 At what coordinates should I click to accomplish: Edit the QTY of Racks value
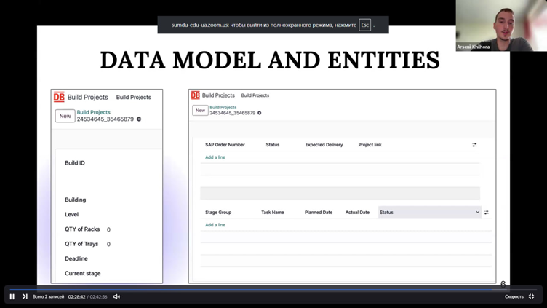click(x=108, y=229)
